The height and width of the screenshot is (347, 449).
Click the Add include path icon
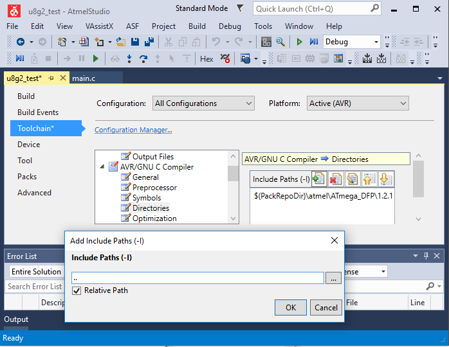318,179
